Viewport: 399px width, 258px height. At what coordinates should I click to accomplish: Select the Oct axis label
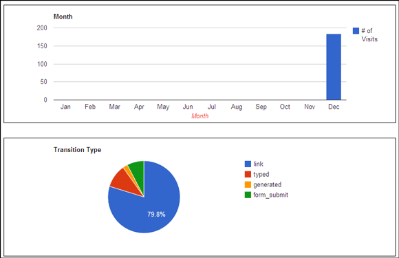[285, 107]
